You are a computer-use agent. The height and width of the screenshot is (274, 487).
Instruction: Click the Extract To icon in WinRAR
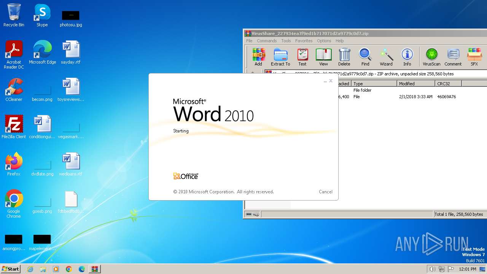click(280, 57)
